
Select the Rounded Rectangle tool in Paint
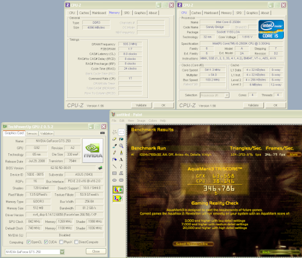(x=121, y=180)
